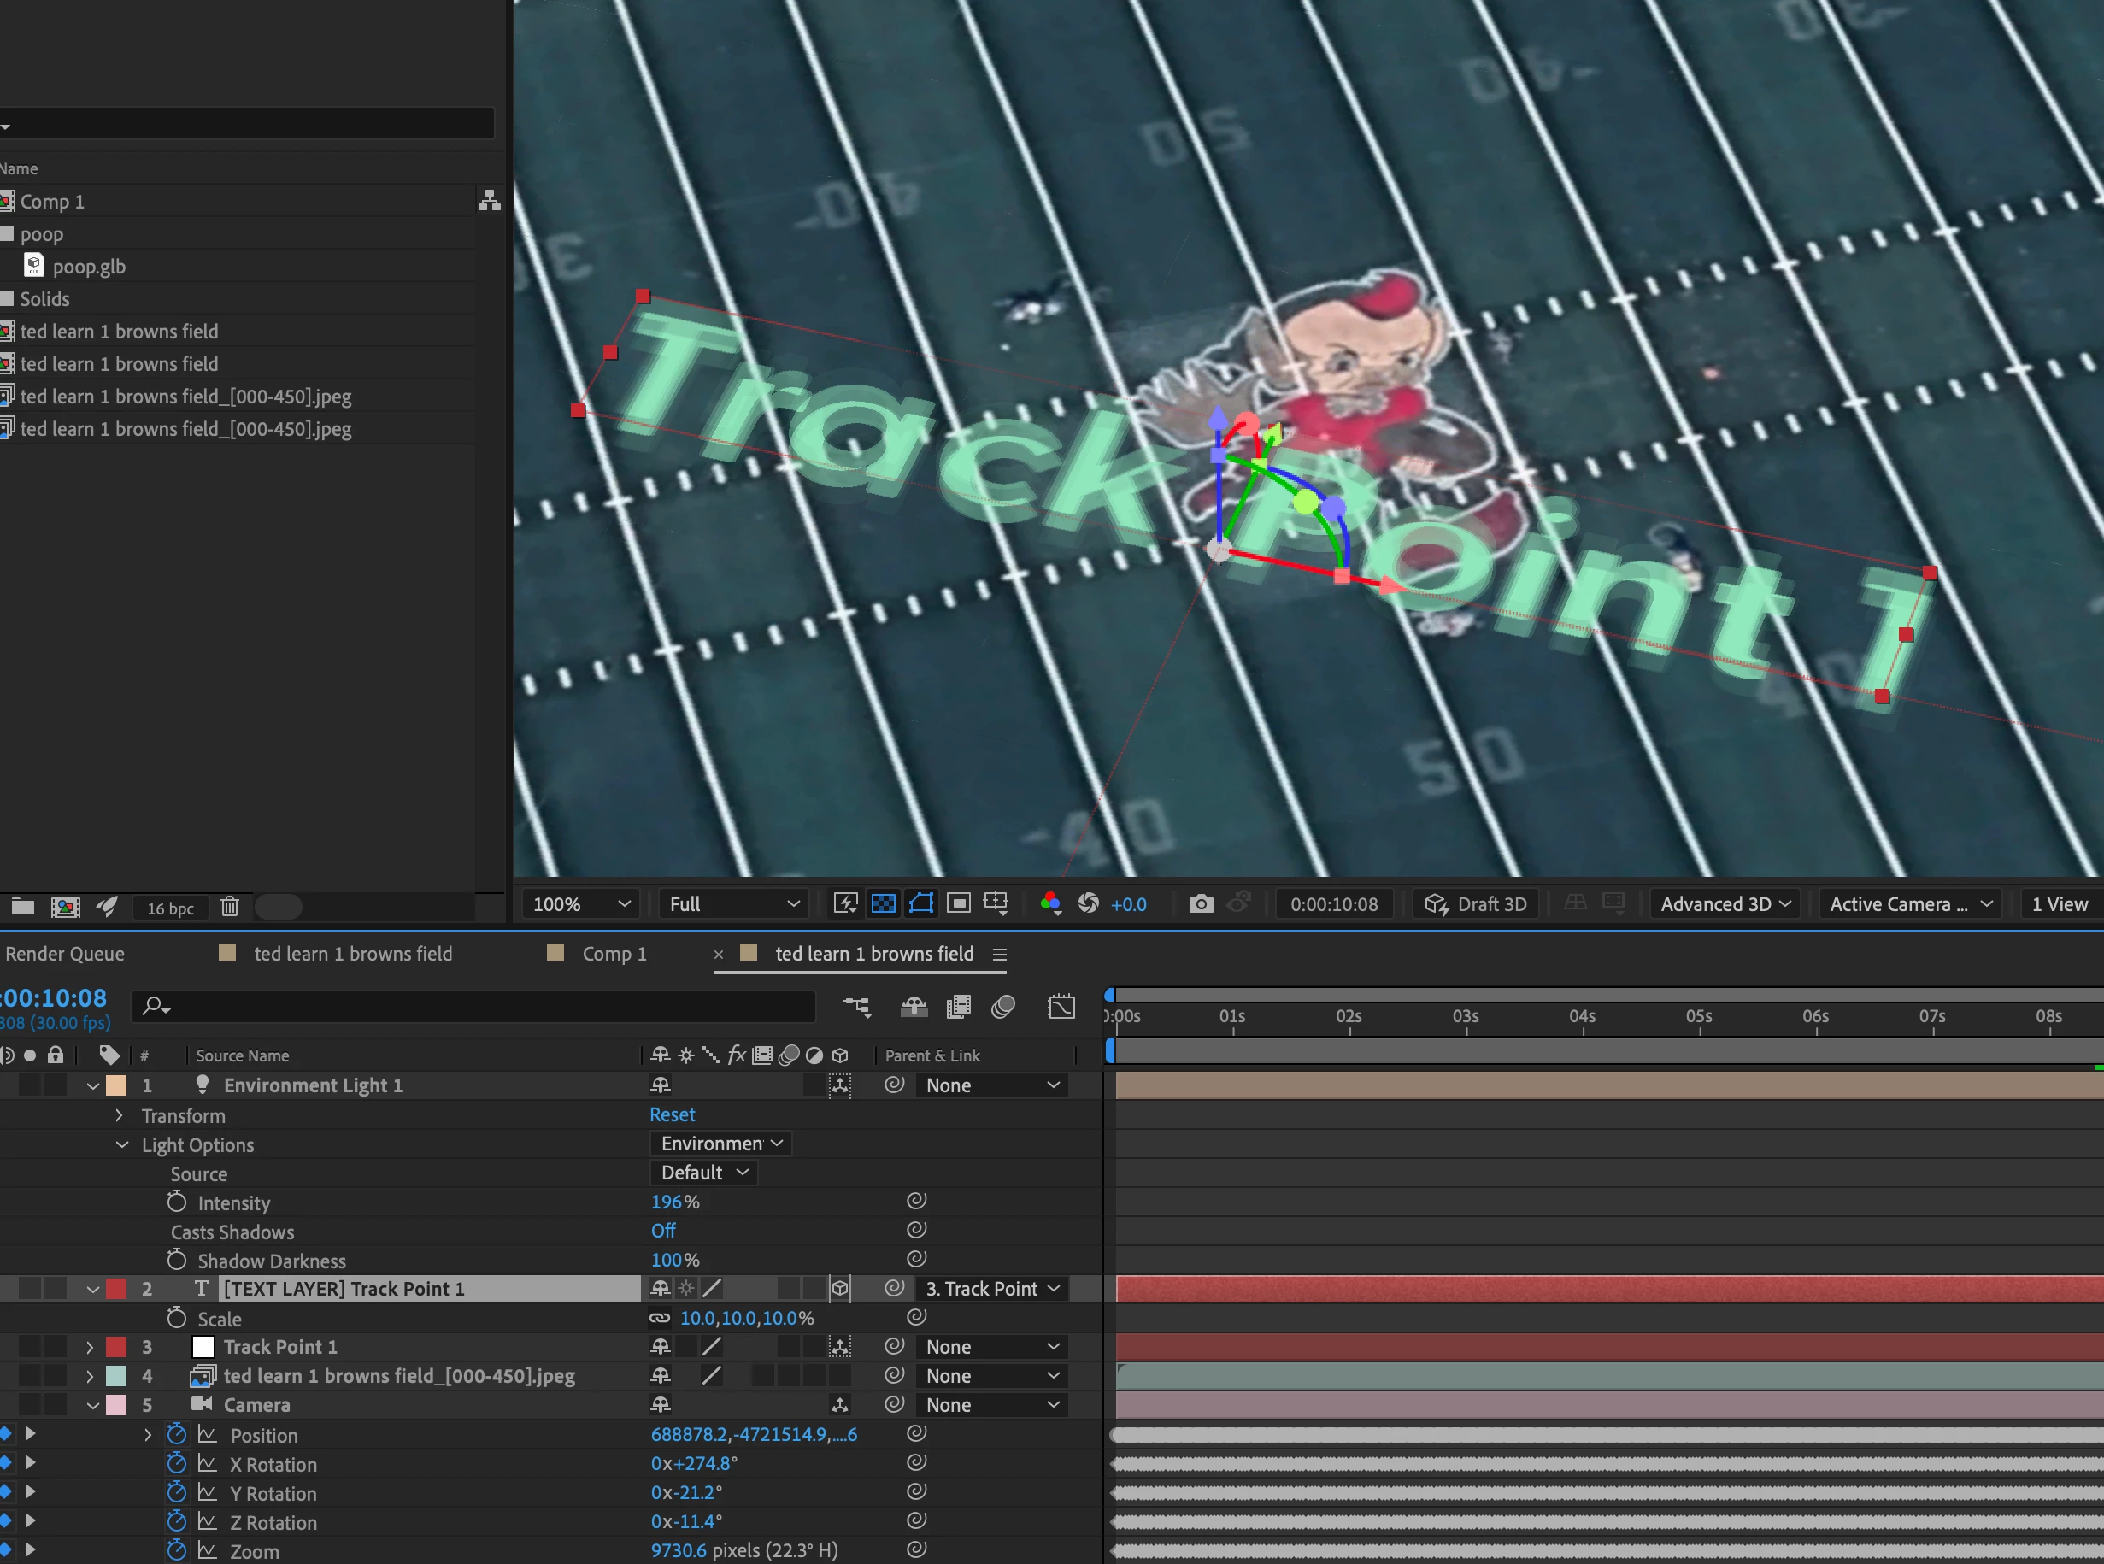This screenshot has width=2104, height=1564.
Task: Open the Render Queue tab
Action: coord(64,954)
